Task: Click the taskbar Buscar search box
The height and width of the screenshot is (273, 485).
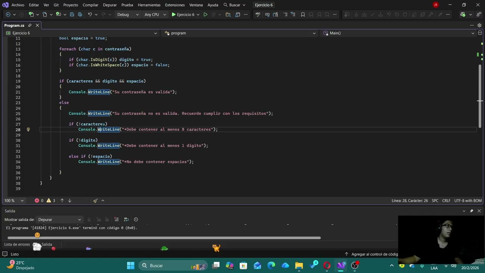Action: tap(173, 265)
